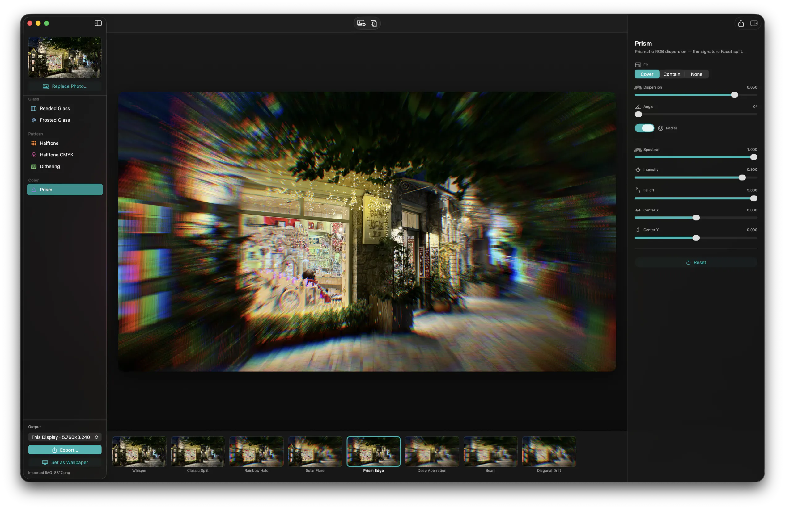785x509 pixels.
Task: Click the Angle slider handle
Action: coord(638,114)
